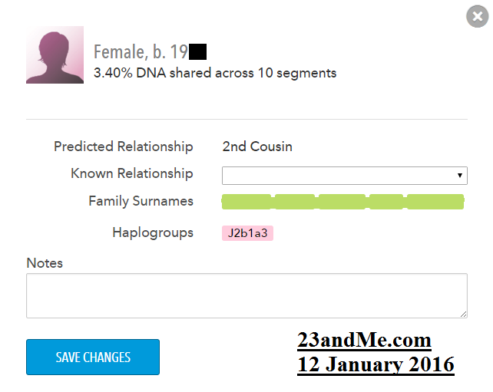This screenshot has width=493, height=392.
Task: Click the female silhouette profile avatar
Action: [55, 55]
